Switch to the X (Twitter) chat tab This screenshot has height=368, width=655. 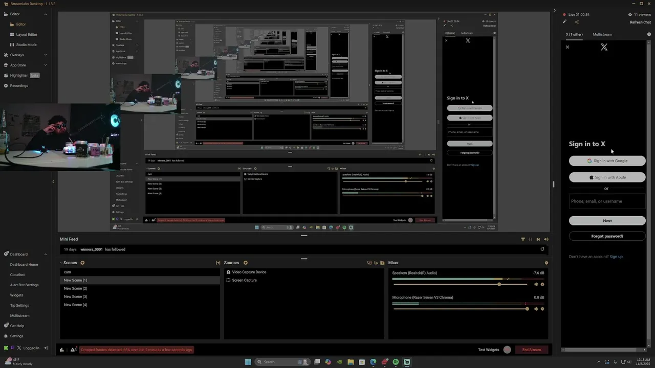tap(574, 34)
